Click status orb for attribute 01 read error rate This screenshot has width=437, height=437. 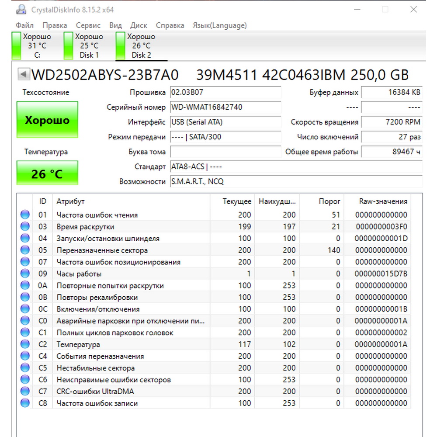pyautogui.click(x=25, y=215)
